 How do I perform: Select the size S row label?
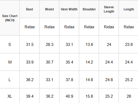tap(10, 44)
